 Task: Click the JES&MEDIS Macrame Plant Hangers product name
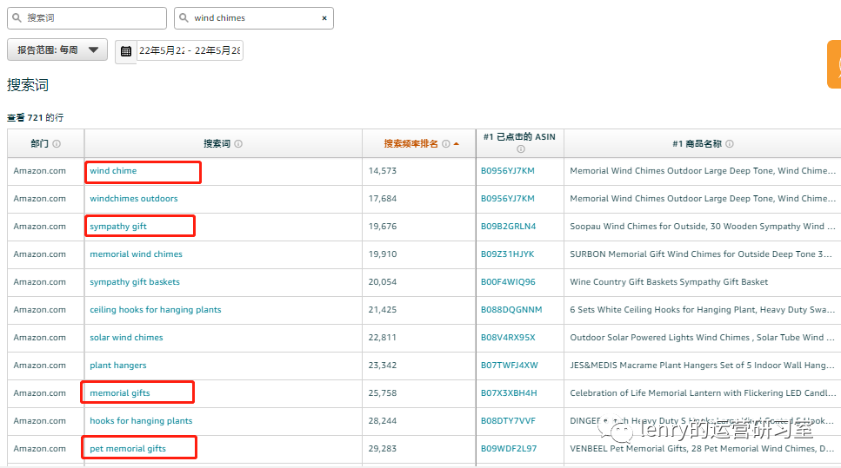click(703, 366)
